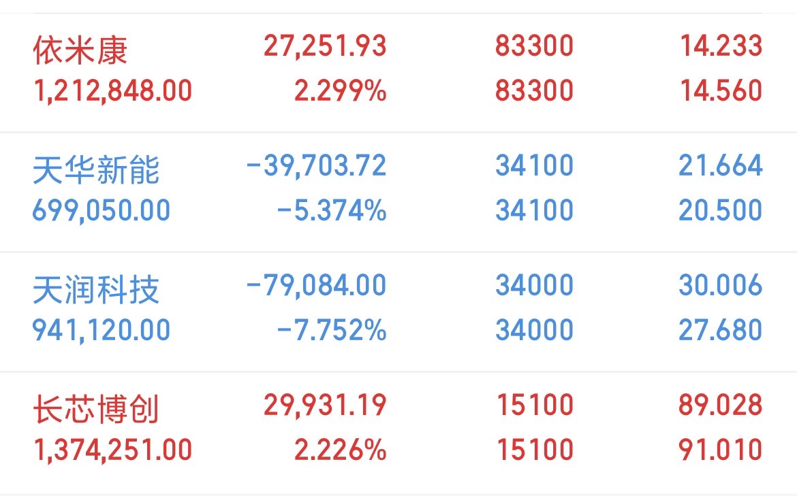Click 天华新能 loss percentage -5.374%
Screen dimensions: 797x496
point(332,211)
